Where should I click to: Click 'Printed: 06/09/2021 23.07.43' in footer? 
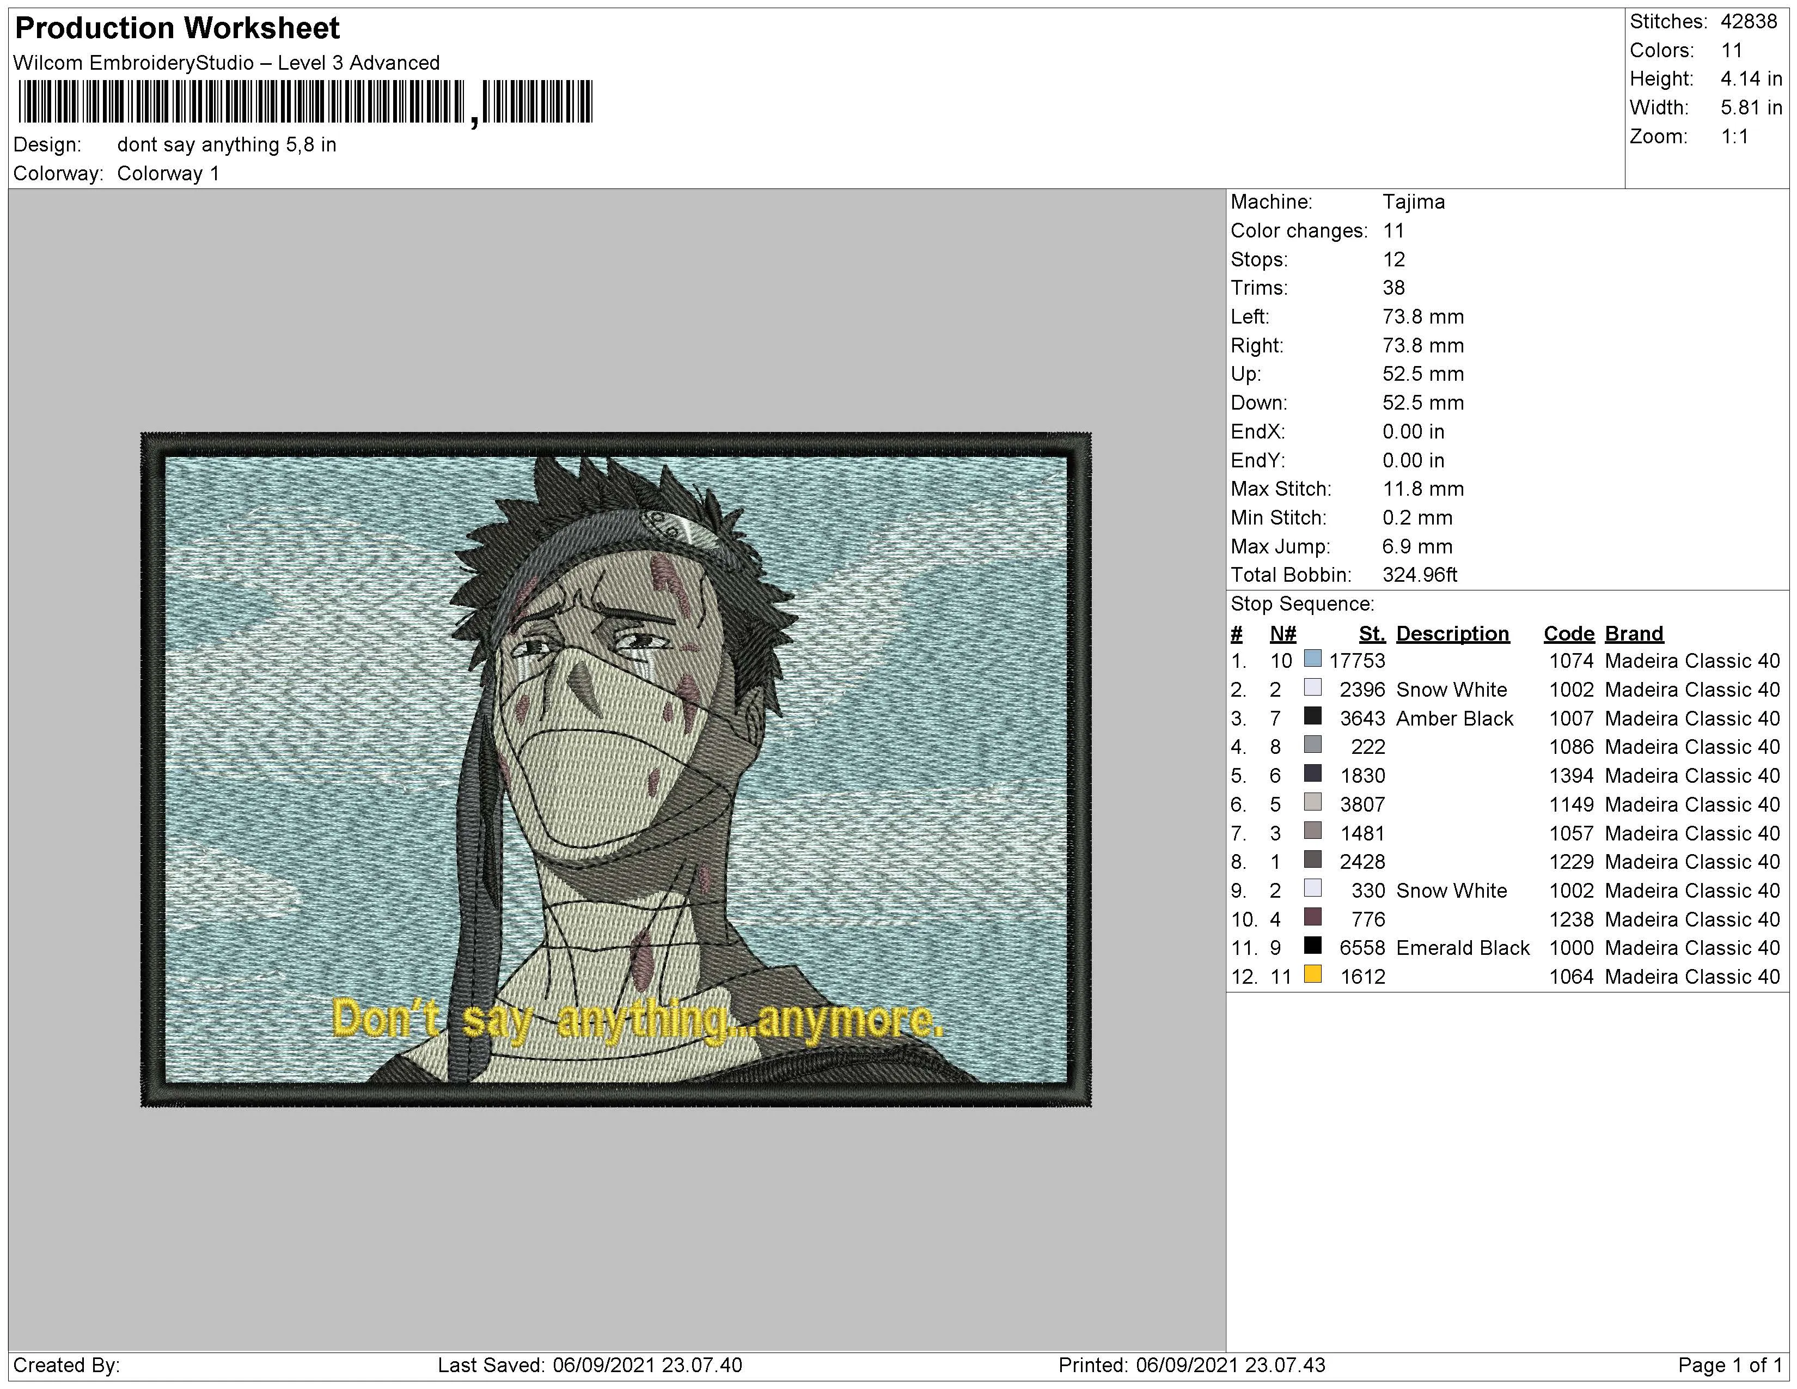(x=1191, y=1365)
